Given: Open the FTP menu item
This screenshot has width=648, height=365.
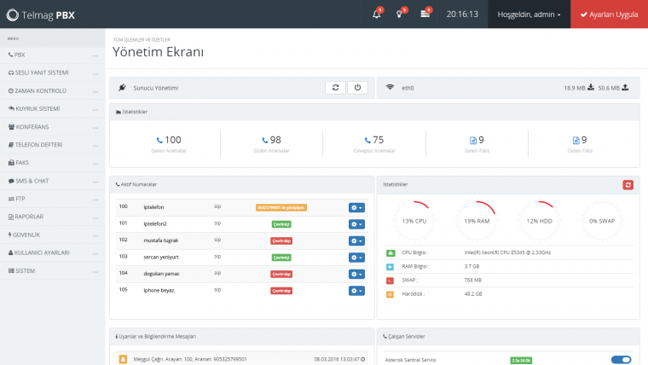Looking at the screenshot, I should click(x=53, y=199).
